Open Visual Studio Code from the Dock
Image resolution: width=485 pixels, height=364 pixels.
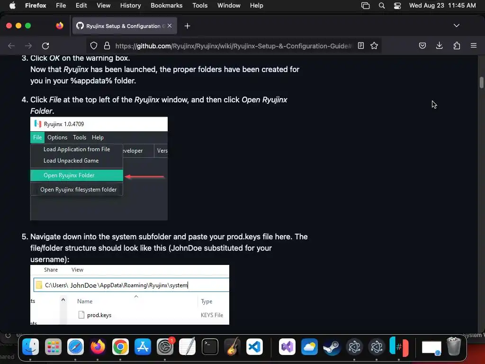click(254, 346)
